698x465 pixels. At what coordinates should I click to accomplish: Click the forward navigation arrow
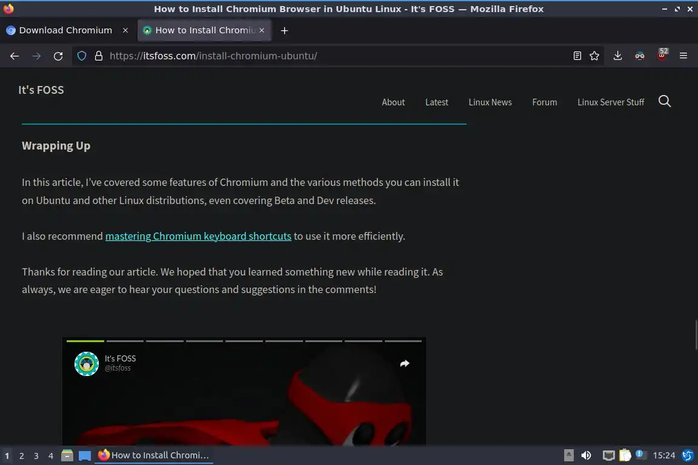click(36, 56)
